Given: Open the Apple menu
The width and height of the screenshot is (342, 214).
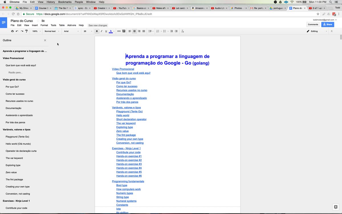Looking at the screenshot, I should pos(5,2).
